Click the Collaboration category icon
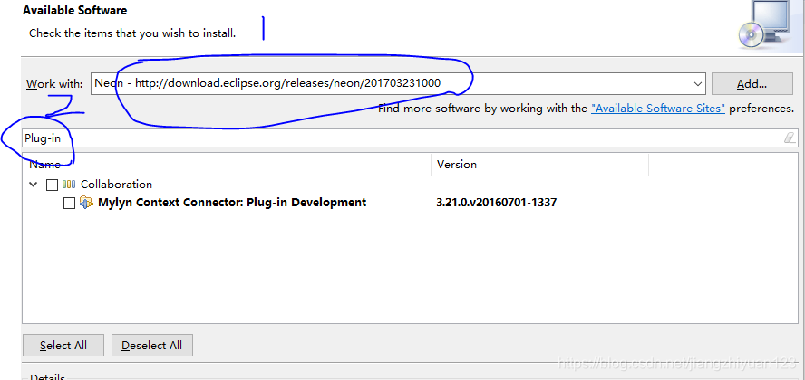The image size is (805, 380). point(69,185)
